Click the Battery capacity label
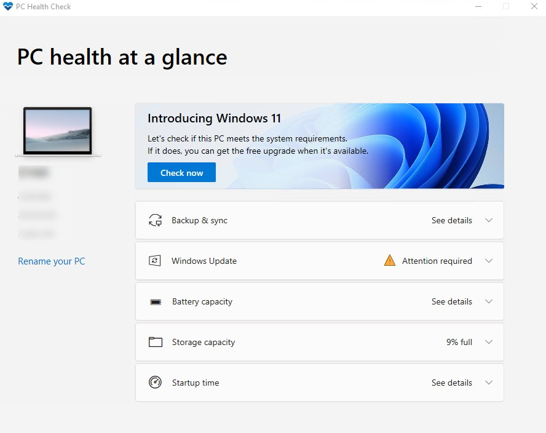The image size is (546, 433). (202, 301)
